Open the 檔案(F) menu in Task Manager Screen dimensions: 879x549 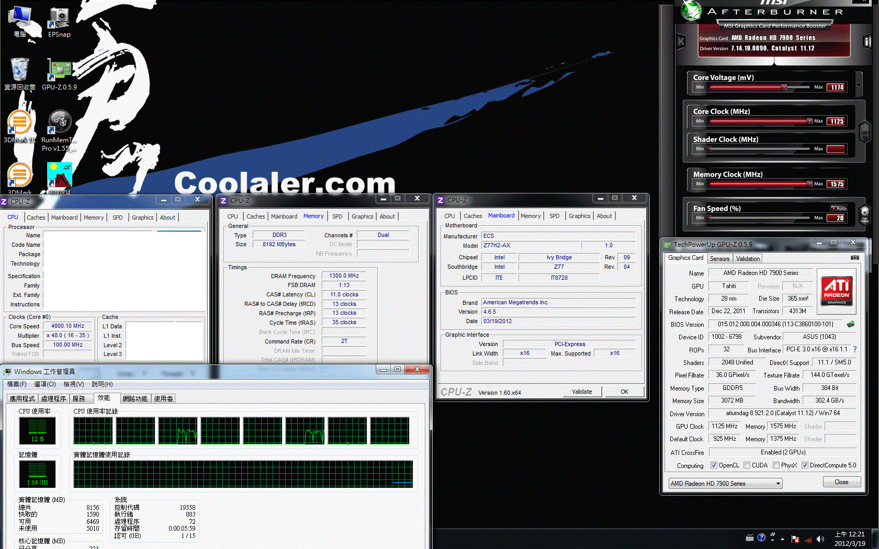click(x=17, y=384)
